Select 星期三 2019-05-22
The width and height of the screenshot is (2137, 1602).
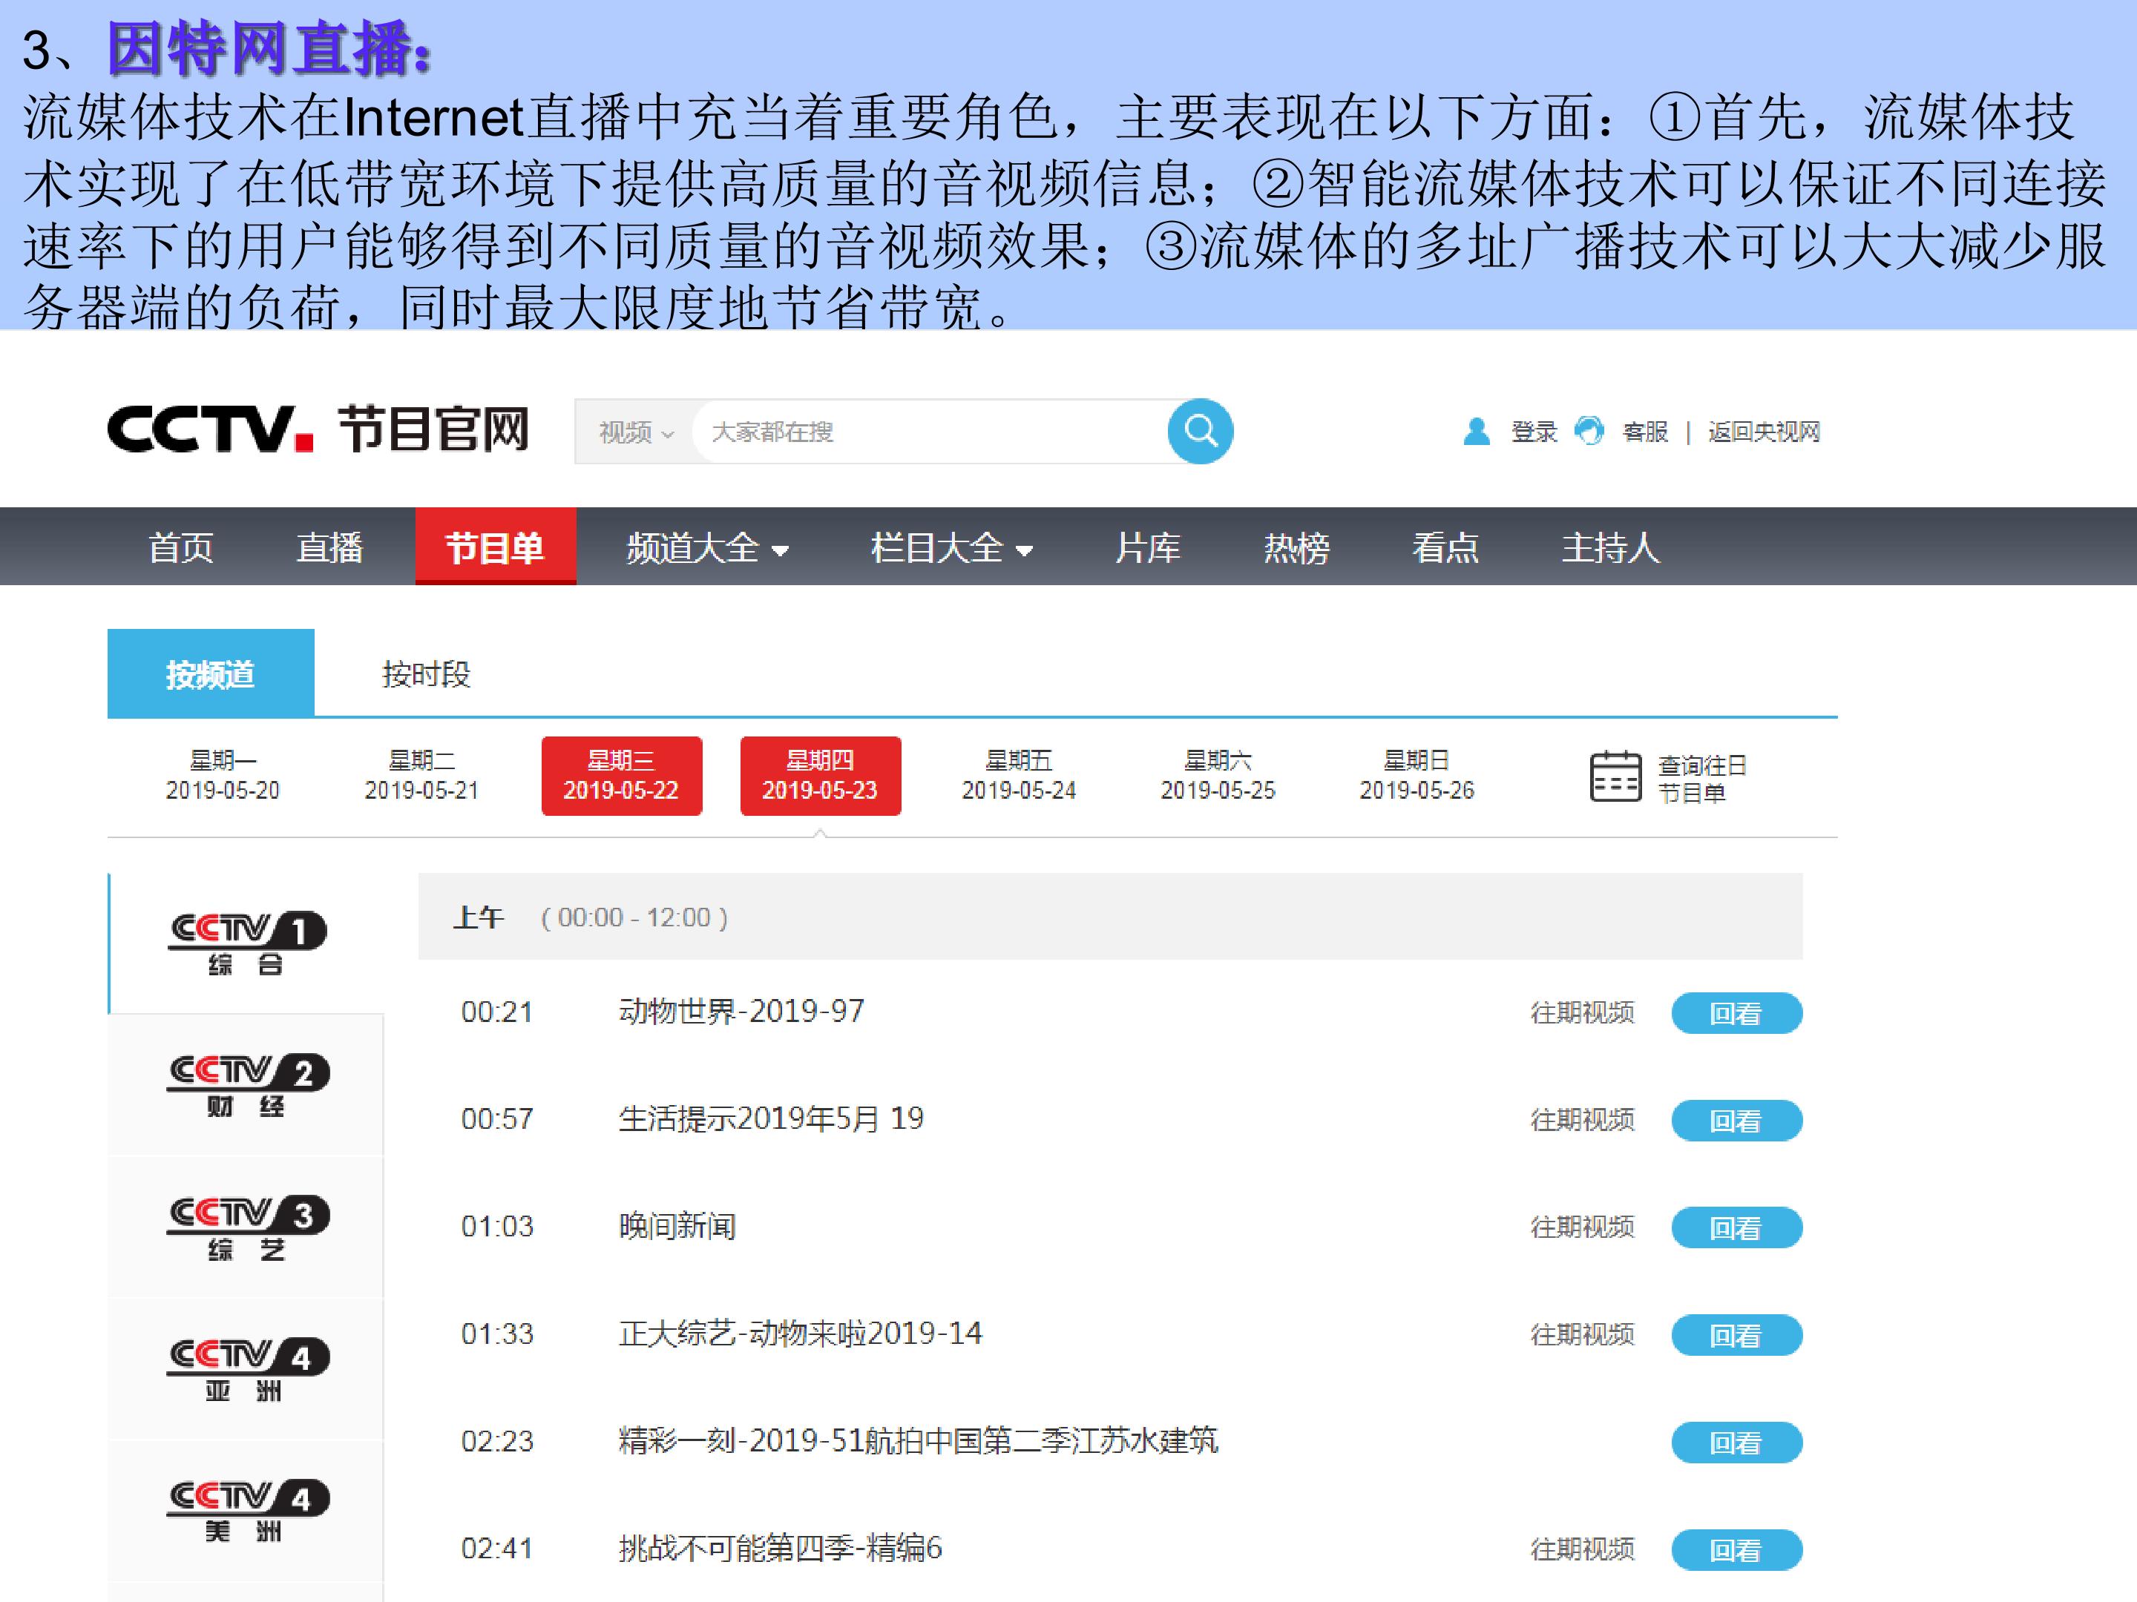point(621,775)
